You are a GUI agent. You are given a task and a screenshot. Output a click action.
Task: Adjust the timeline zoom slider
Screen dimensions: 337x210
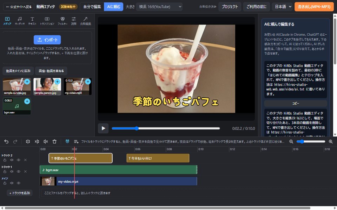pos(311,141)
